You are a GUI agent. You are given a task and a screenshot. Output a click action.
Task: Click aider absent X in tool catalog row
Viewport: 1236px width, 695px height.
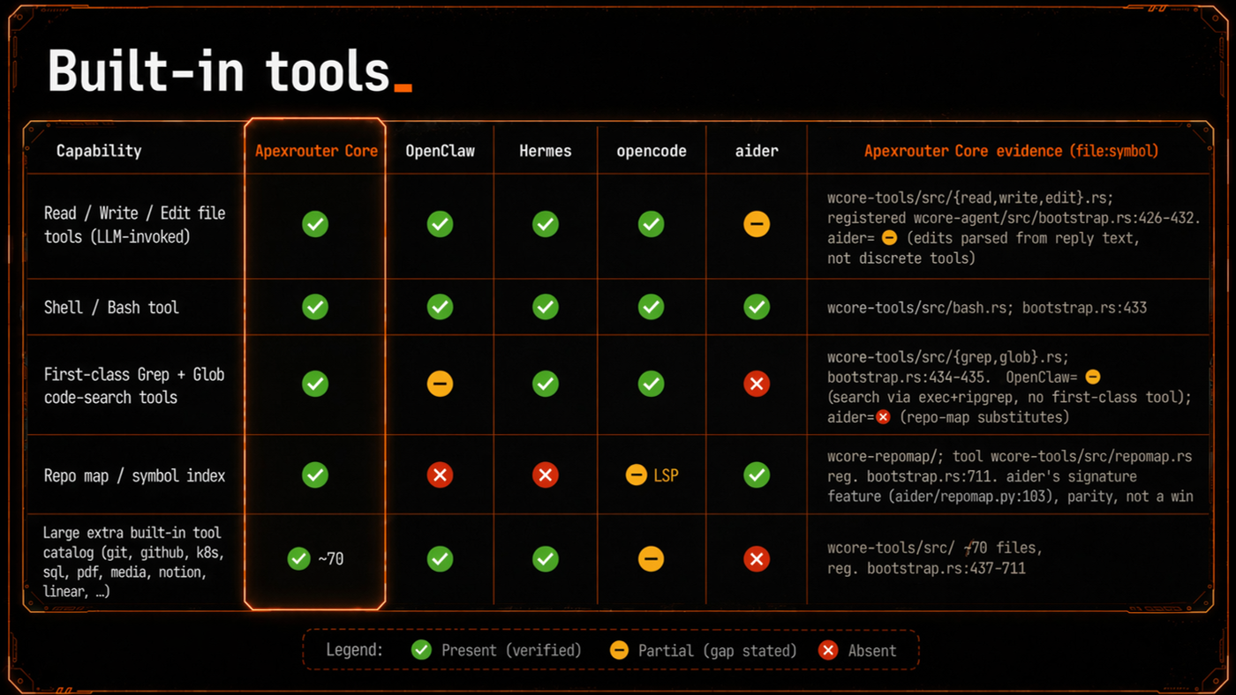pos(757,558)
